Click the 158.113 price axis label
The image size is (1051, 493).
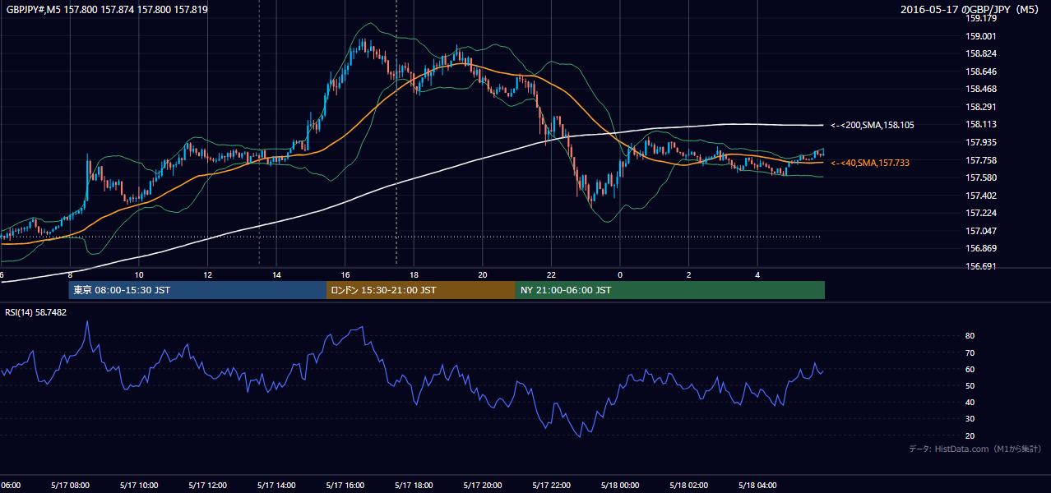981,125
